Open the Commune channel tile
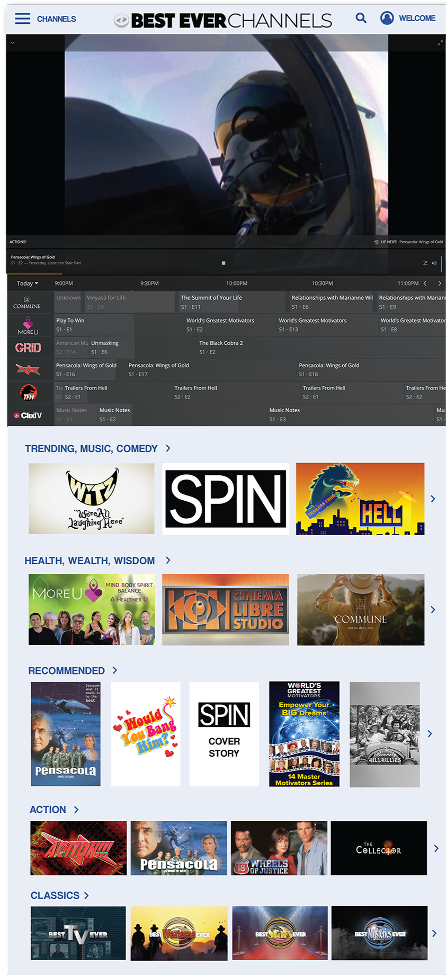The height and width of the screenshot is (975, 446). pyautogui.click(x=361, y=609)
